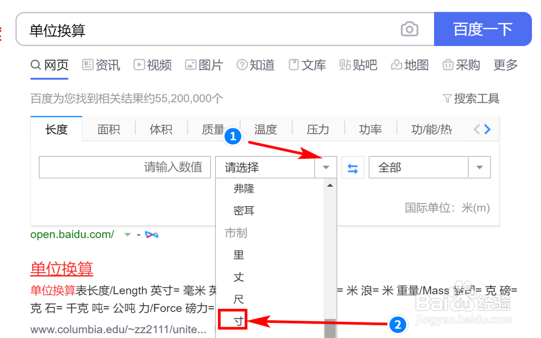Click the 国际单位：米(m) text
The height and width of the screenshot is (338, 541).
(x=447, y=208)
